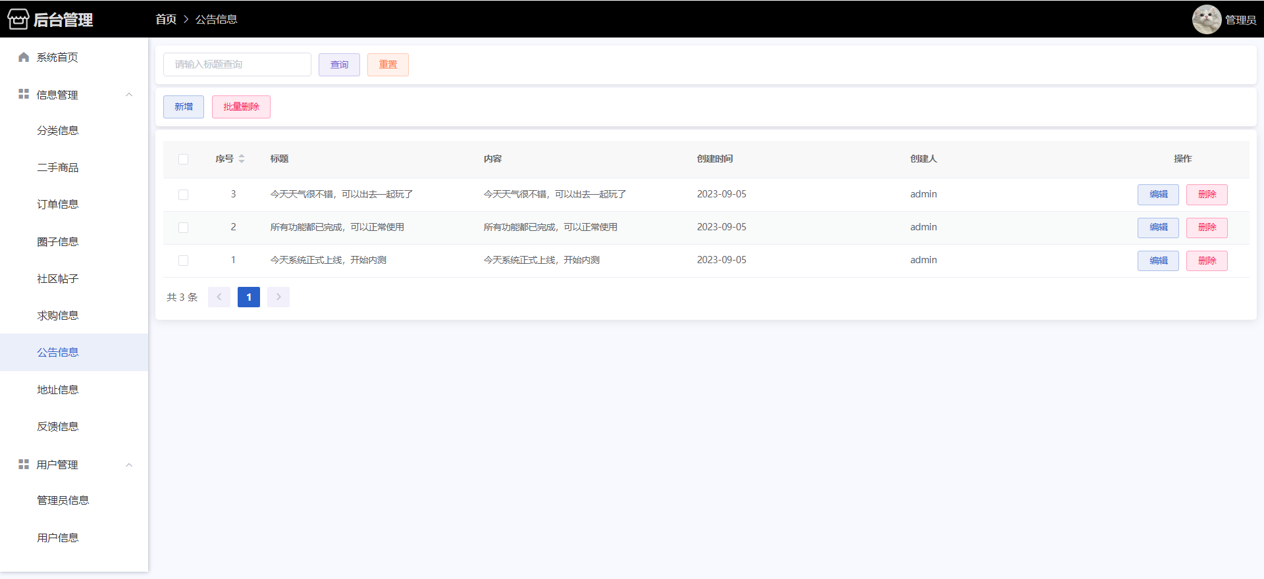Click the 公告信息 breadcrumb text
The image size is (1264, 579).
[x=216, y=19]
